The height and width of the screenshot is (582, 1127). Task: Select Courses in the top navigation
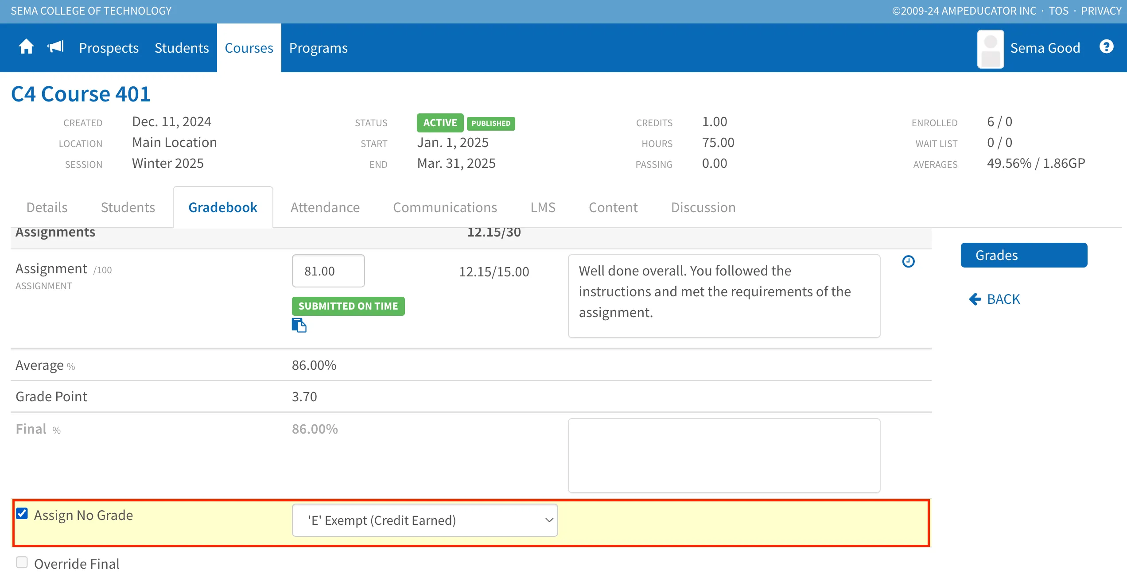pos(249,48)
